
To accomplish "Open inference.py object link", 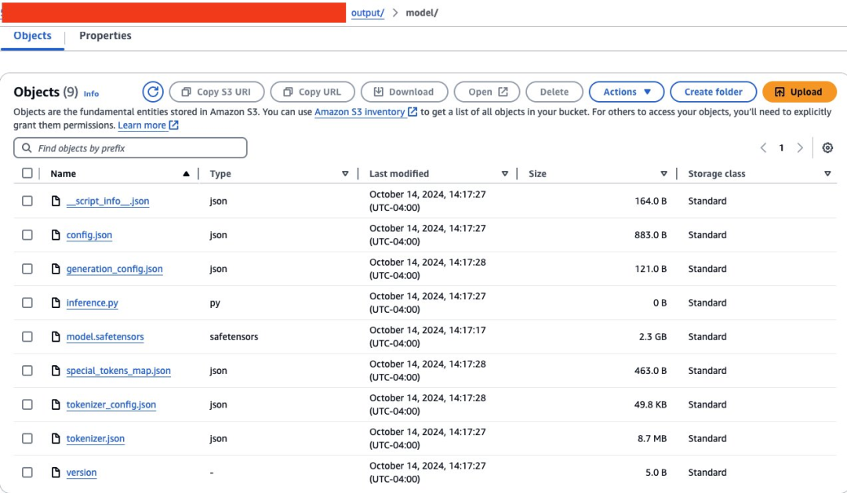I will 93,303.
